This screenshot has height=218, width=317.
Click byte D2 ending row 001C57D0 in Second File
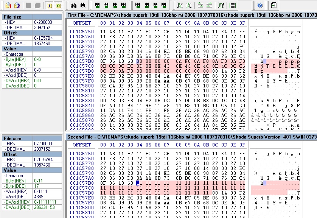tap(242, 193)
